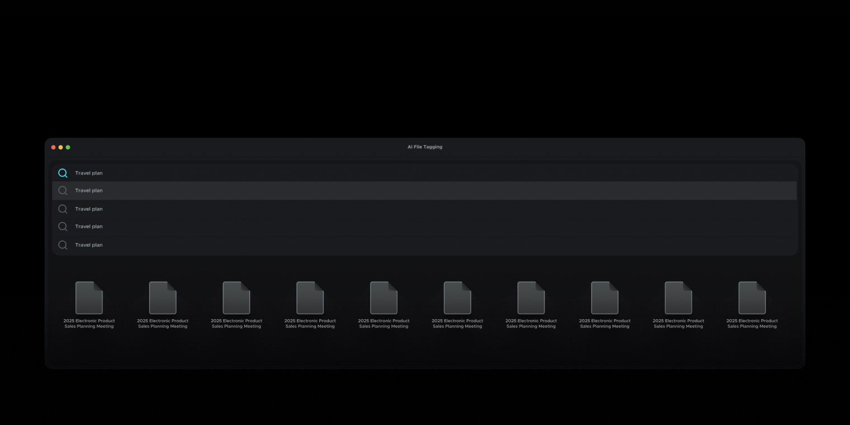Choose the second "Travel plan" suggestion row

click(391, 209)
